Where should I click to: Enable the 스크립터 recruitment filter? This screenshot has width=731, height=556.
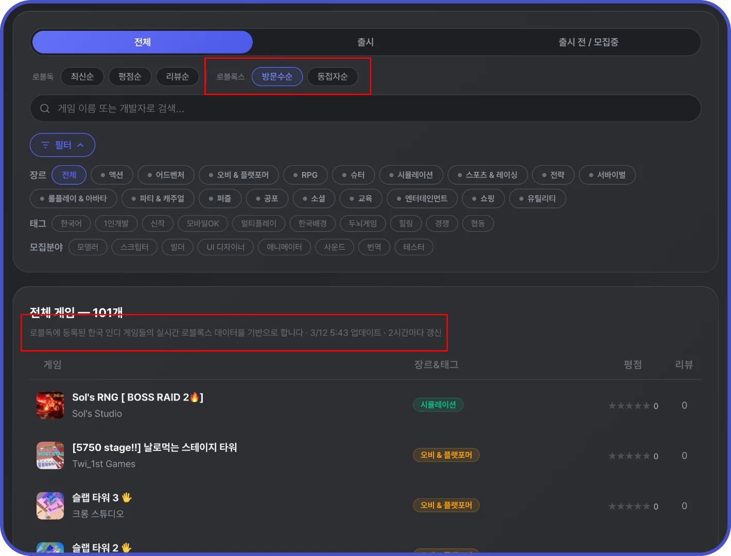click(134, 247)
